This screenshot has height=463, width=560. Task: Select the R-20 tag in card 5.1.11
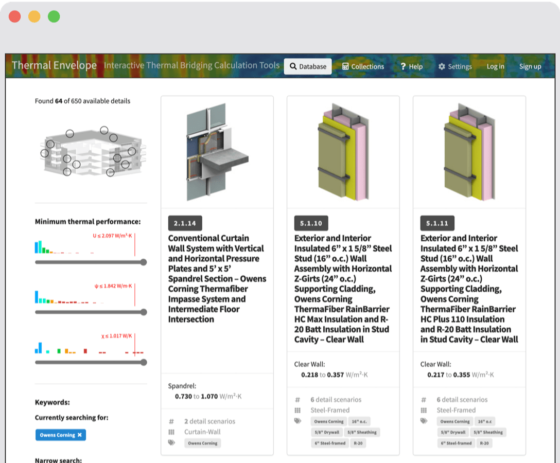[484, 443]
